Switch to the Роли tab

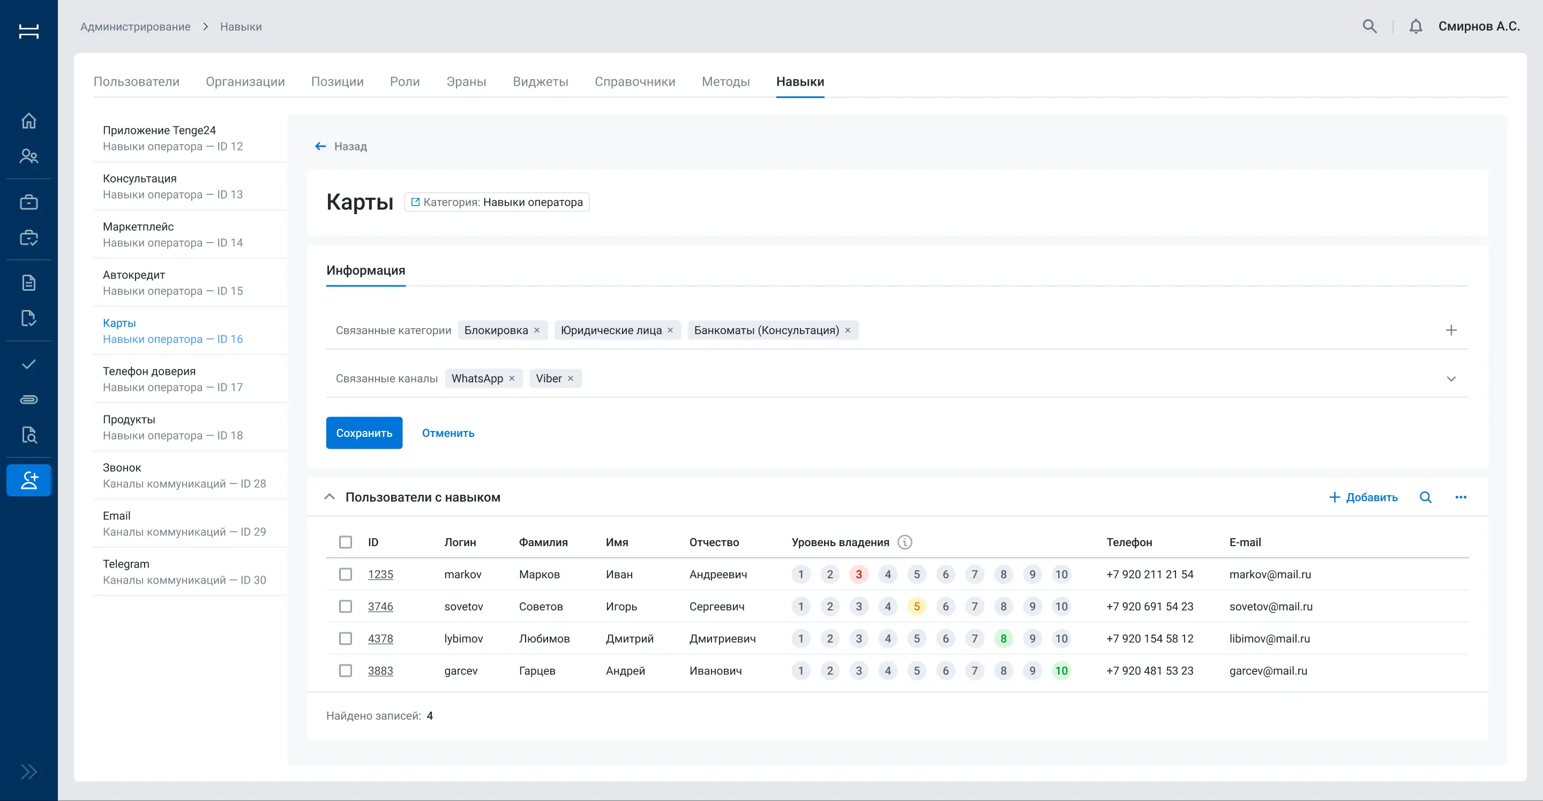pyautogui.click(x=405, y=82)
